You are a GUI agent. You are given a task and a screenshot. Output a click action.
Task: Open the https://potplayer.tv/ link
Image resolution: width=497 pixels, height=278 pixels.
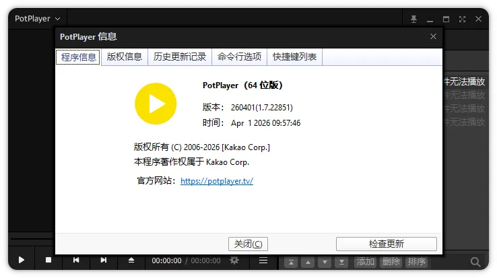tap(217, 181)
